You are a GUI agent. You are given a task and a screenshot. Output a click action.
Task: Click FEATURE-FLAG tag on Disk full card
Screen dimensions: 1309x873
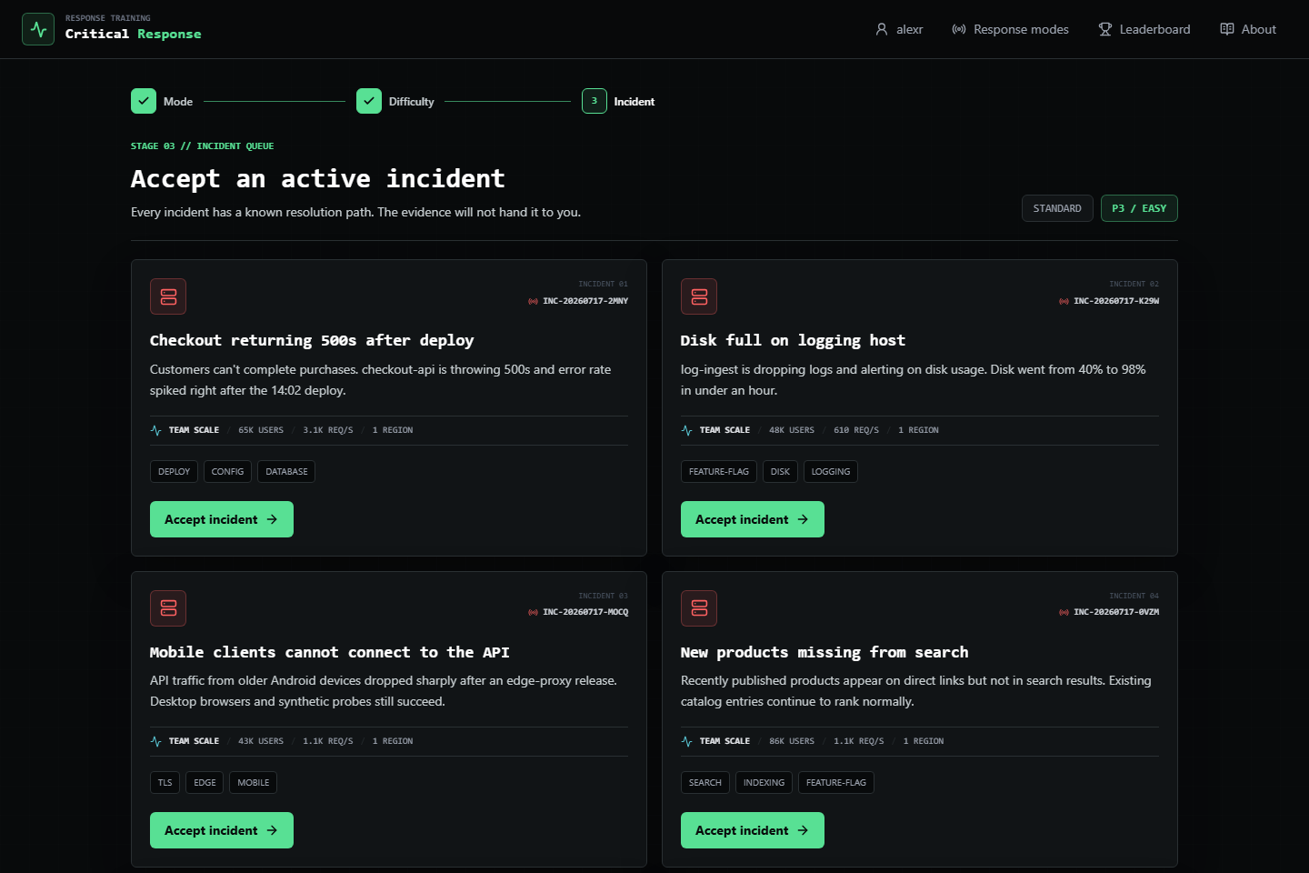pos(719,472)
